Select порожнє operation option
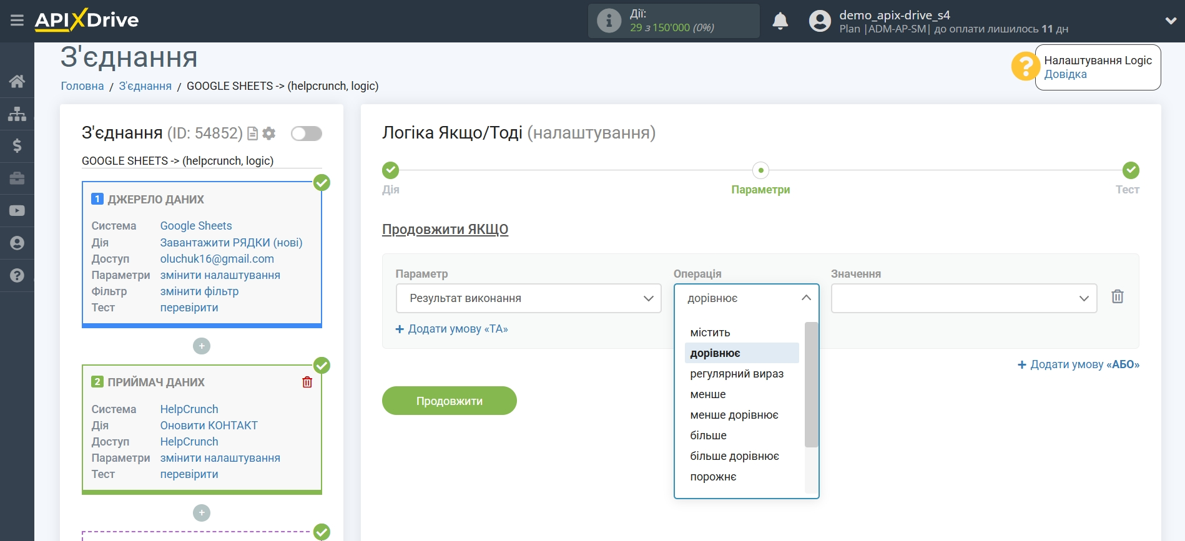 pyautogui.click(x=741, y=477)
